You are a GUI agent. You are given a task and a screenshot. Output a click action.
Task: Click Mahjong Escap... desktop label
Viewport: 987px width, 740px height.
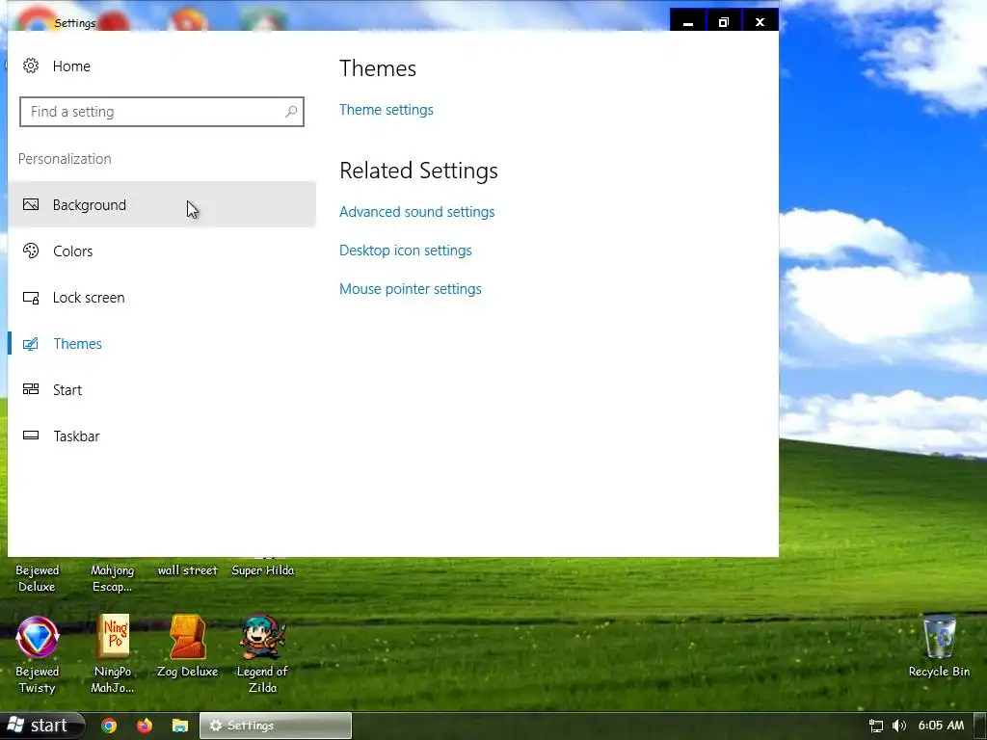pyautogui.click(x=113, y=578)
